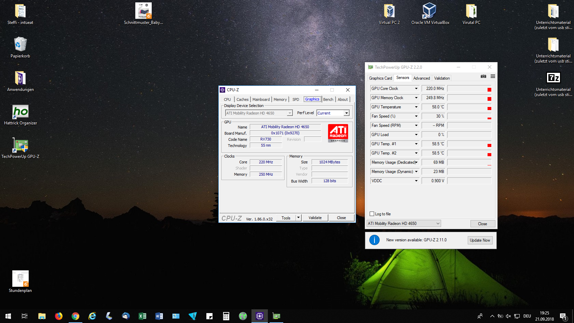Open Excel from the taskbar
Image resolution: width=574 pixels, height=323 pixels.
click(x=142, y=316)
